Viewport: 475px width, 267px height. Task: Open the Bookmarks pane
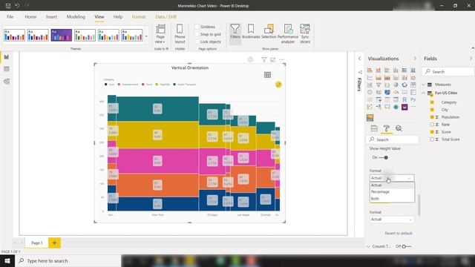click(251, 31)
